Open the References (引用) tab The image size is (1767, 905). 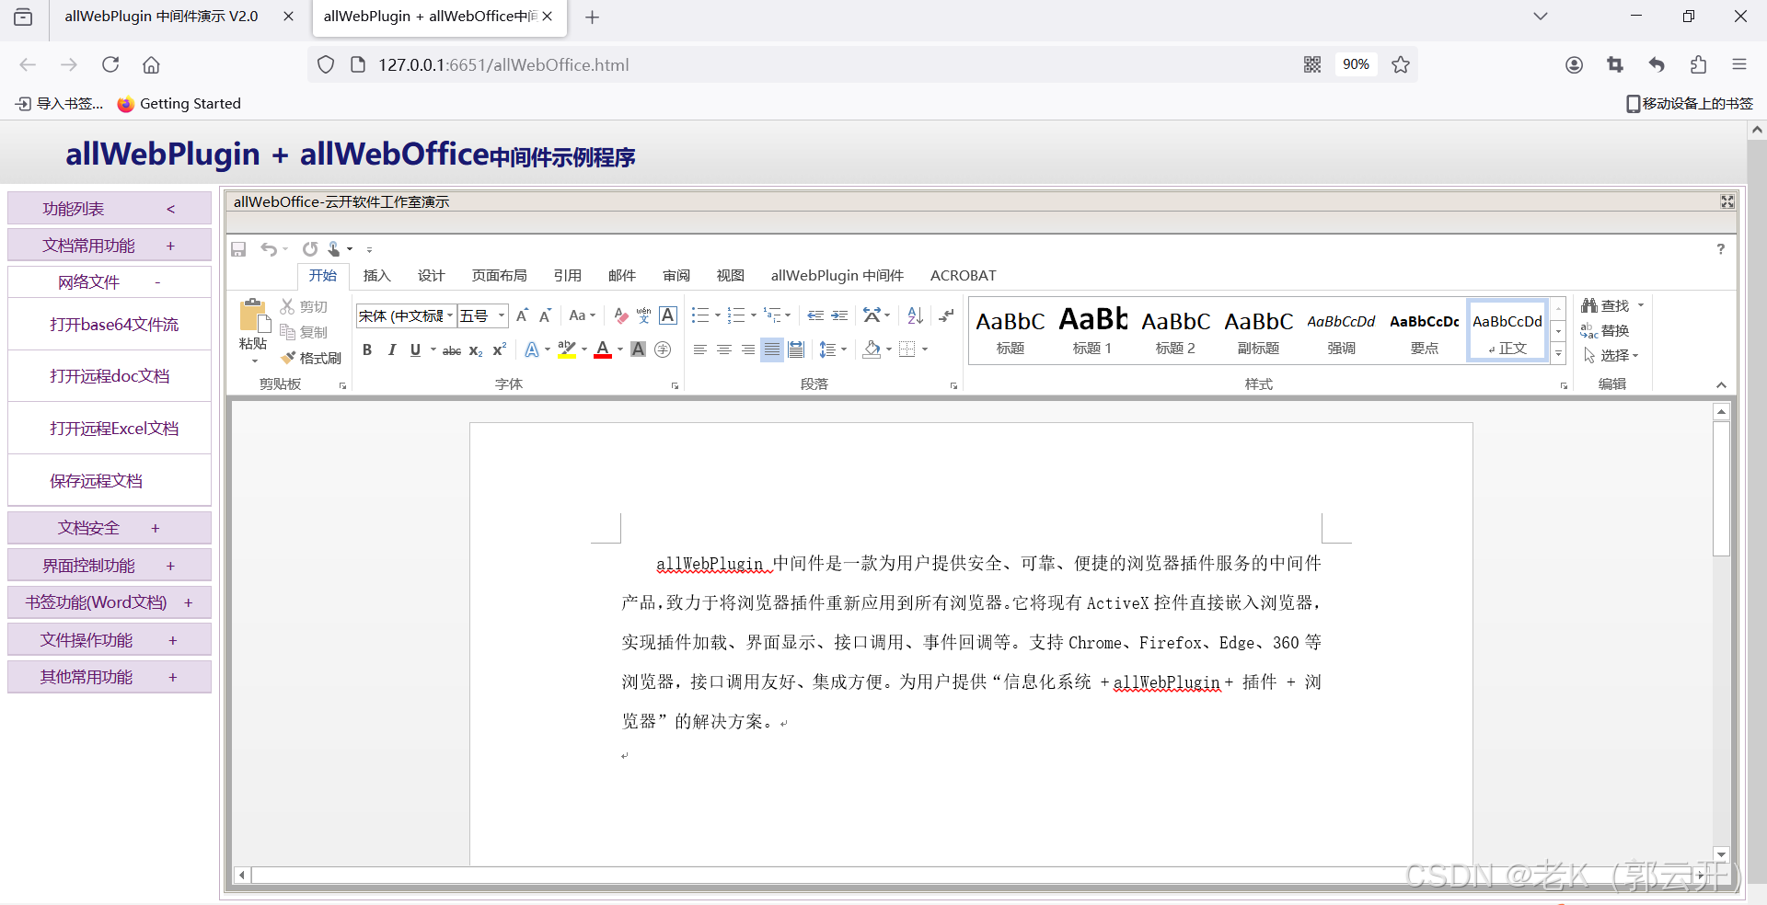click(x=567, y=275)
